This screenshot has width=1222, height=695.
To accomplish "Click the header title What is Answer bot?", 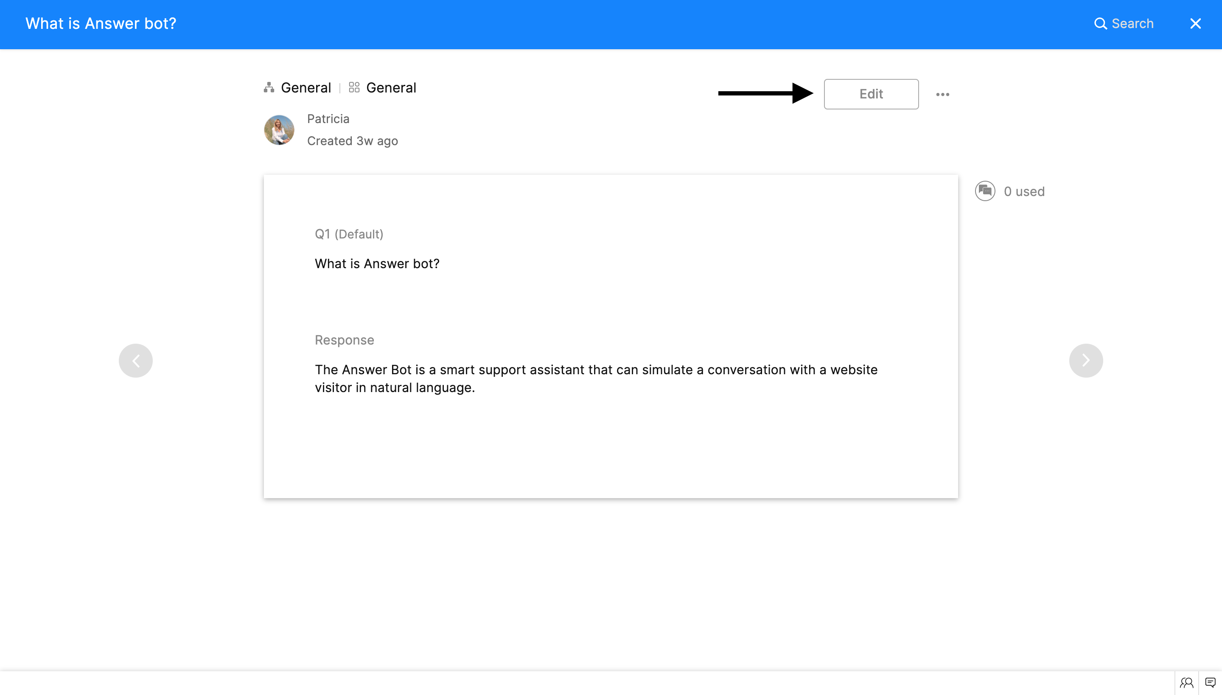I will 101,24.
